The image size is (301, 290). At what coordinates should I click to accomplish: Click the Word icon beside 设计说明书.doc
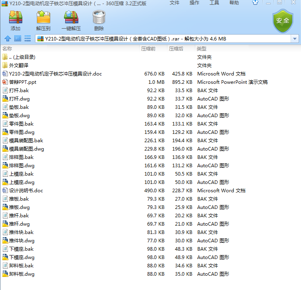click(x=5, y=190)
